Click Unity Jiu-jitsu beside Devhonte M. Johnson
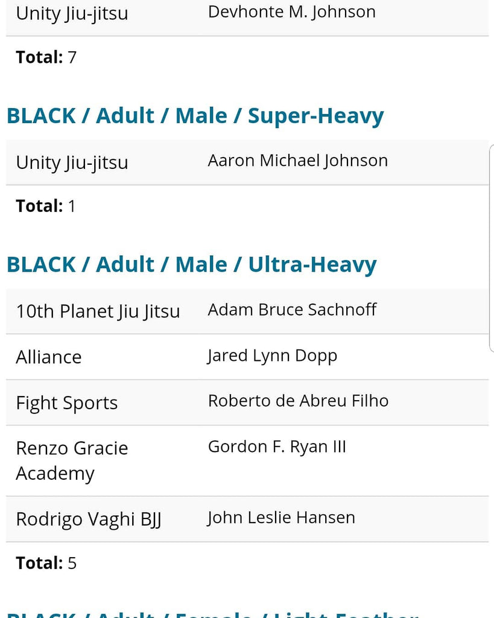494x618 pixels. click(72, 13)
